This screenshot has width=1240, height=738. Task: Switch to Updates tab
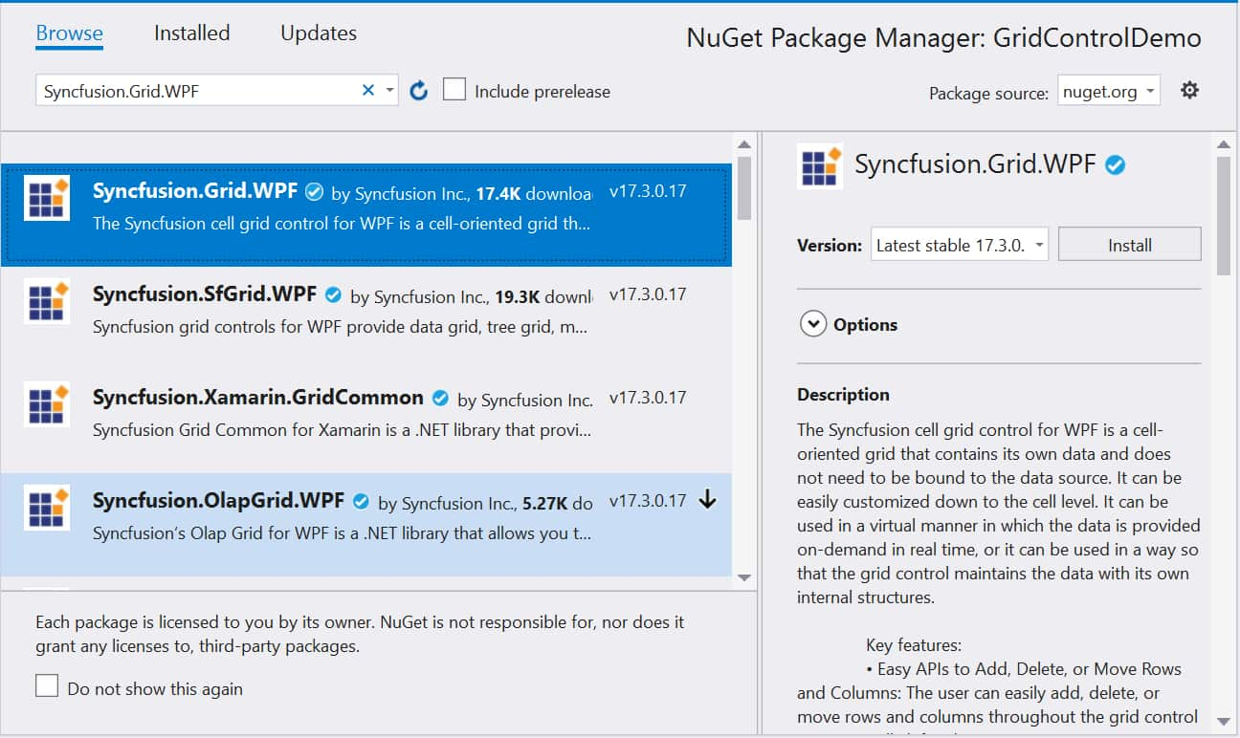coord(319,33)
